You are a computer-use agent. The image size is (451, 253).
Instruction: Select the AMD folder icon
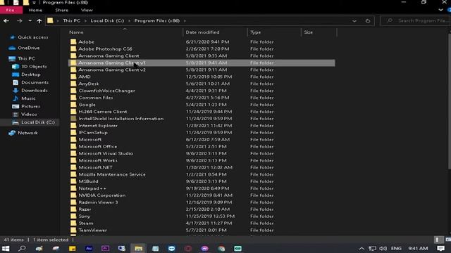click(x=73, y=77)
